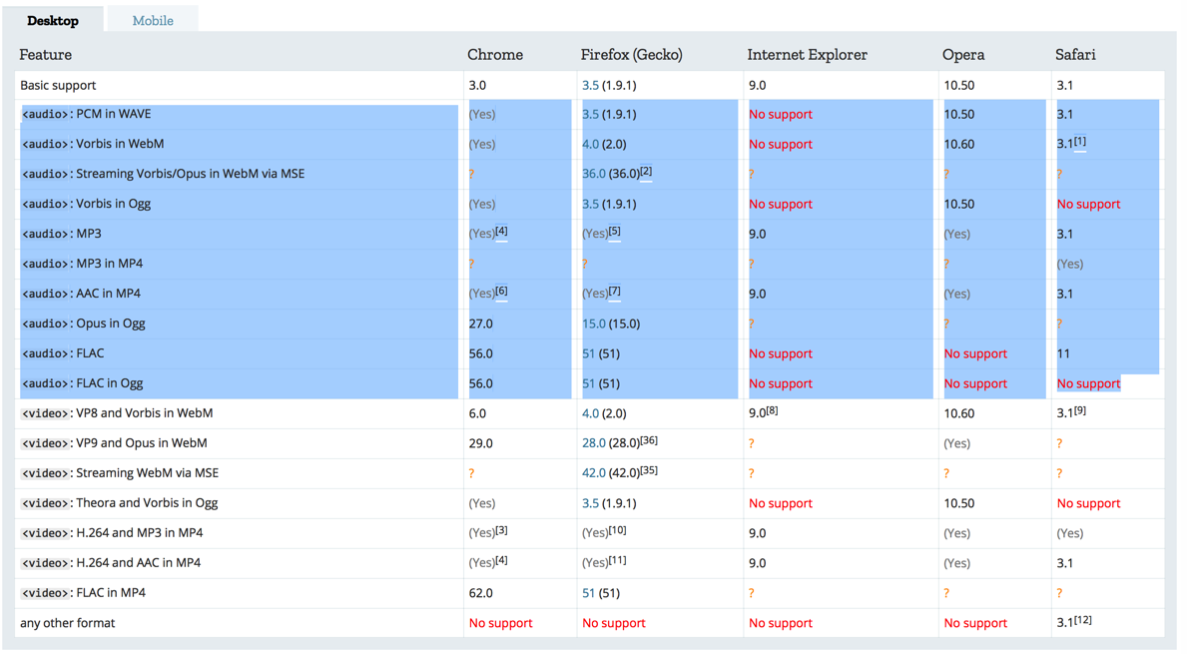Click Chrome 29.0 cell in VP9 row
This screenshot has height=654, width=1187.
click(x=481, y=442)
